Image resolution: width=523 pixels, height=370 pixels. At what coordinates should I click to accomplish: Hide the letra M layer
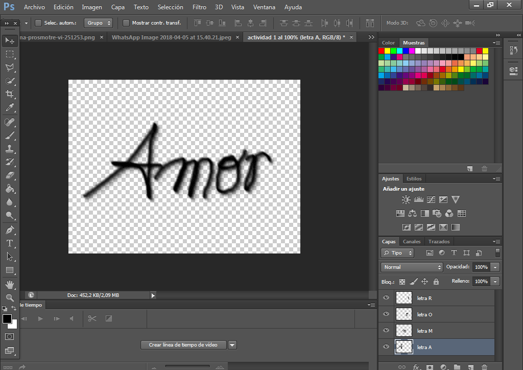[386, 330]
